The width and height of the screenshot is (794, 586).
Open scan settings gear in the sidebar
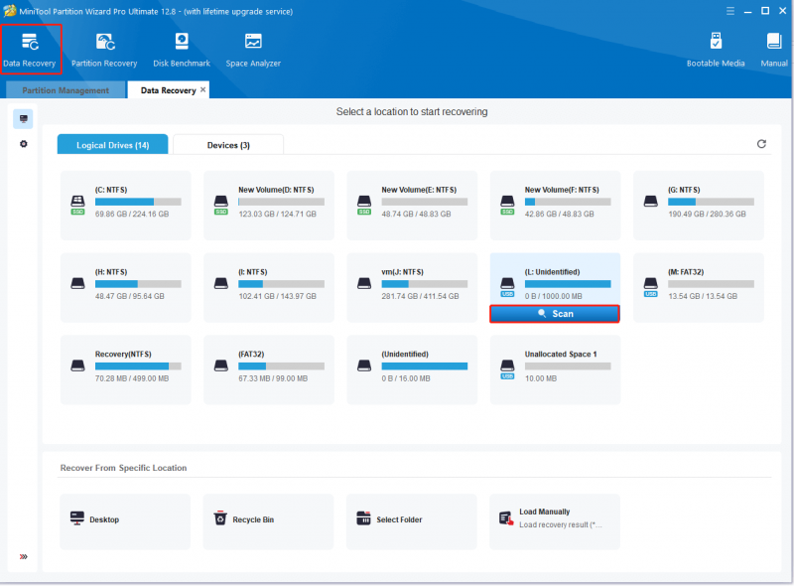click(23, 144)
